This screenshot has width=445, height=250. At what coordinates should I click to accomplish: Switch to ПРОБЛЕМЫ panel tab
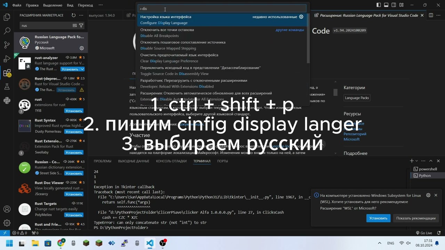[103, 161]
